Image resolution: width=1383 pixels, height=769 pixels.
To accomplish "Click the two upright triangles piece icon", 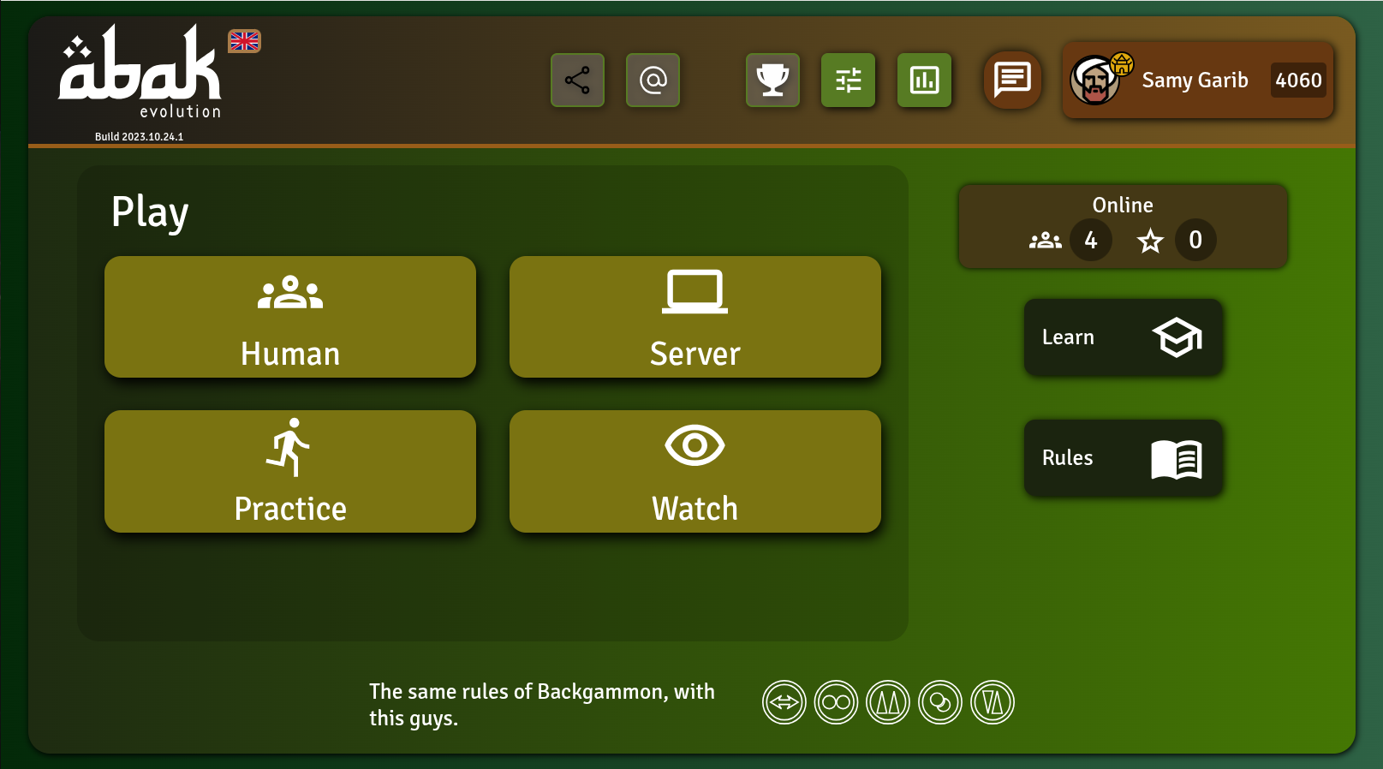I will click(888, 703).
